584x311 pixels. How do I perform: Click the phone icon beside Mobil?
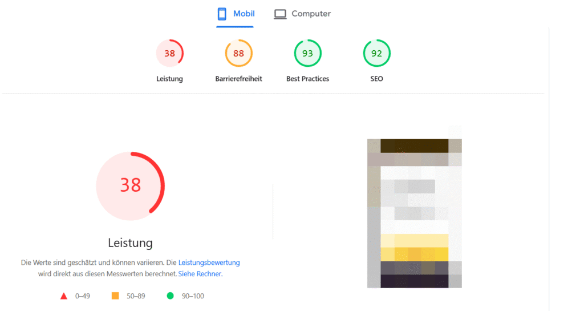222,14
